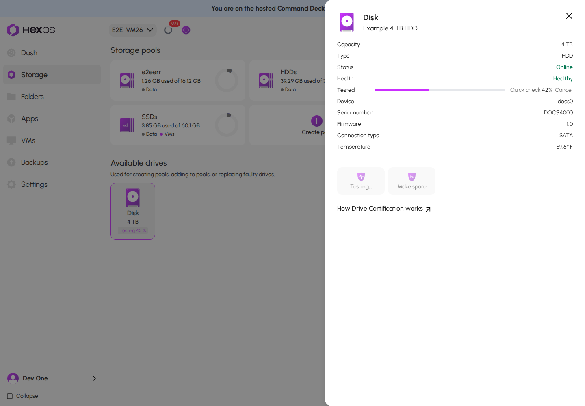Click the e2eerr usage ring indicator

[x=227, y=80]
